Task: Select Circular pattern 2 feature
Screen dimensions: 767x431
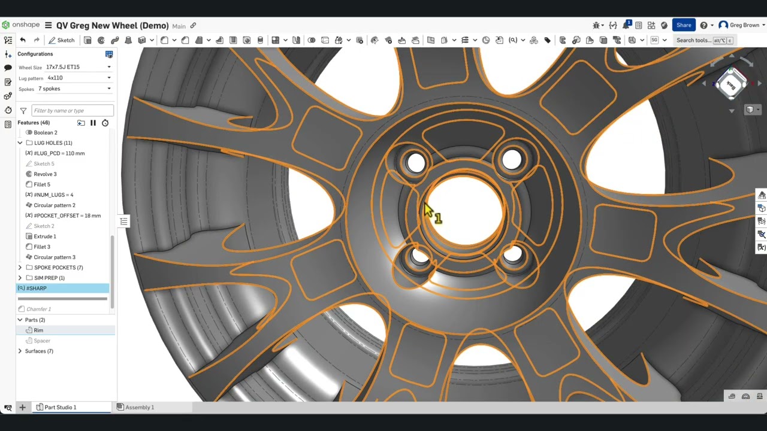Action: coord(55,205)
